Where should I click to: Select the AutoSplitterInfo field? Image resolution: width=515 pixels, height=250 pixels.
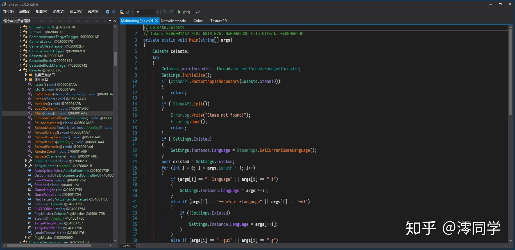coord(72,170)
